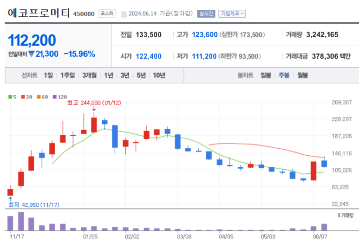Click the 06/07 date axis label
359x244 pixels.
click(x=320, y=237)
